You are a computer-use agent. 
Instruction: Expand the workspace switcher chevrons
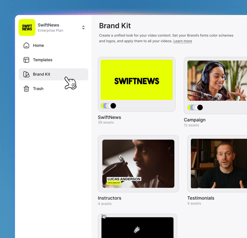coord(83,27)
